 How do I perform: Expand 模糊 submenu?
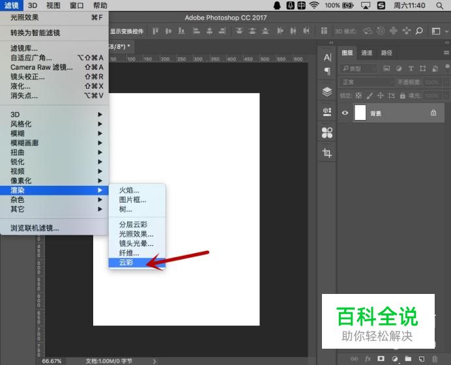(54, 134)
